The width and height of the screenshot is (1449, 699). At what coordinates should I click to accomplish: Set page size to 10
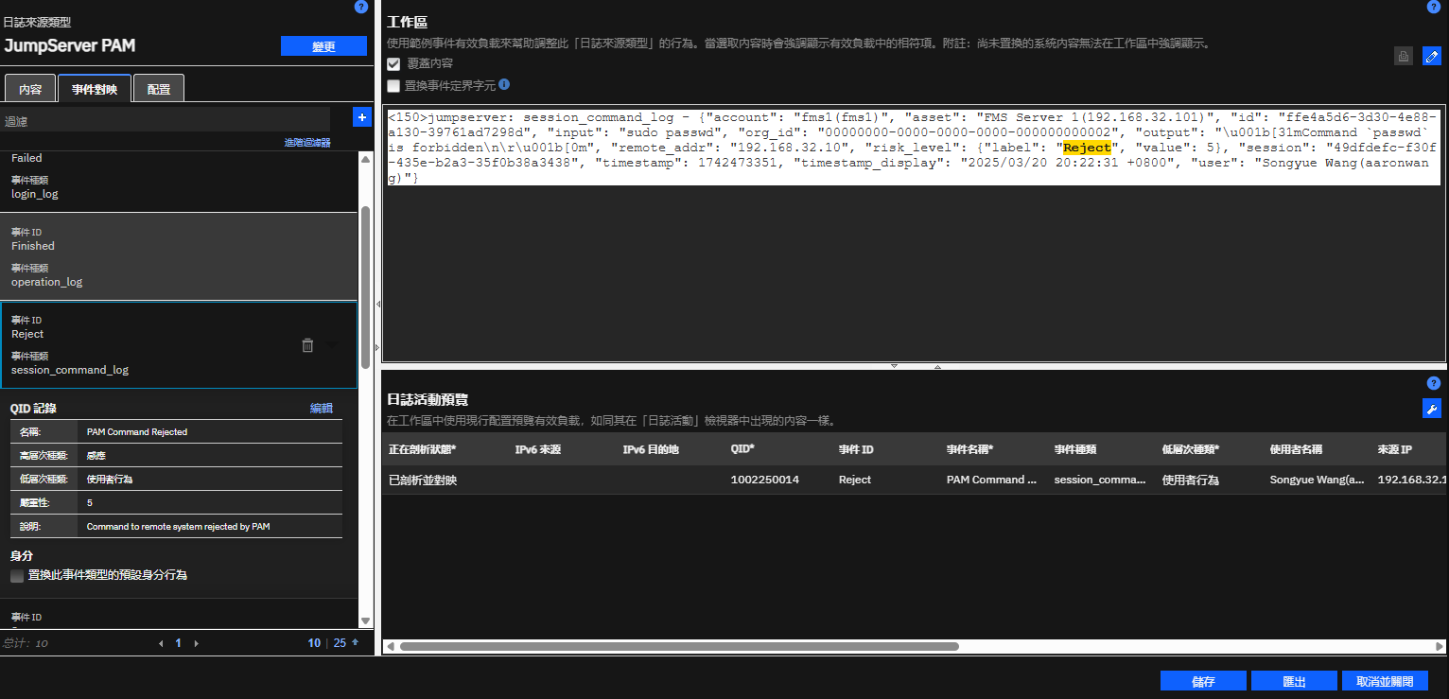[314, 643]
